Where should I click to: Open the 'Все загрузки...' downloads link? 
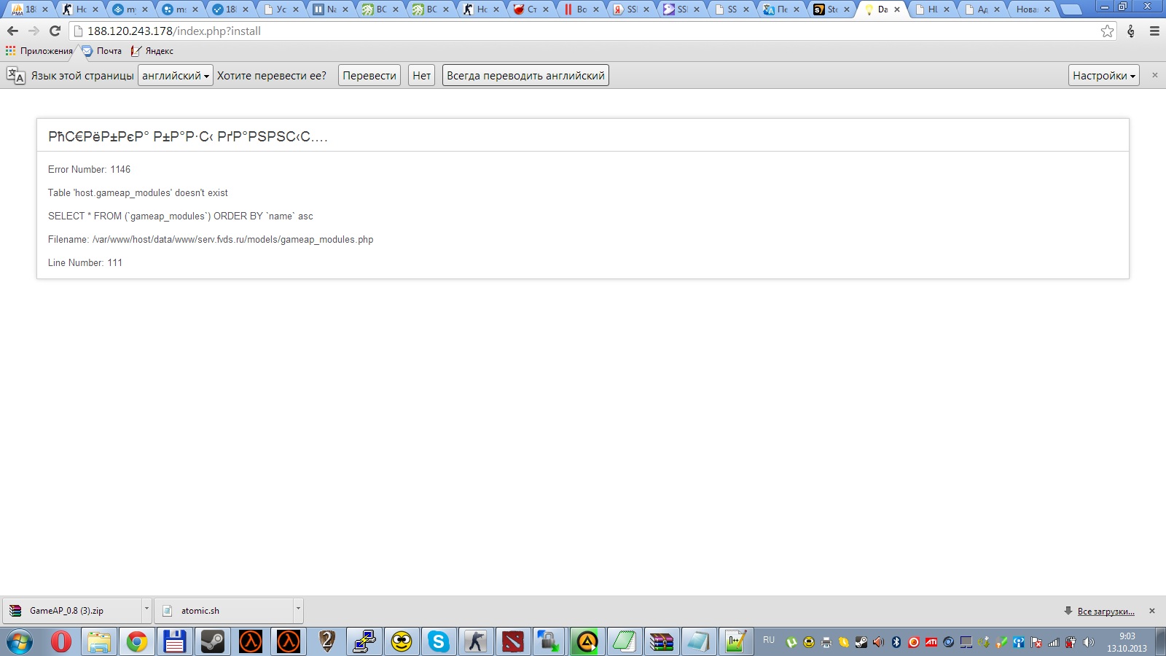point(1106,612)
